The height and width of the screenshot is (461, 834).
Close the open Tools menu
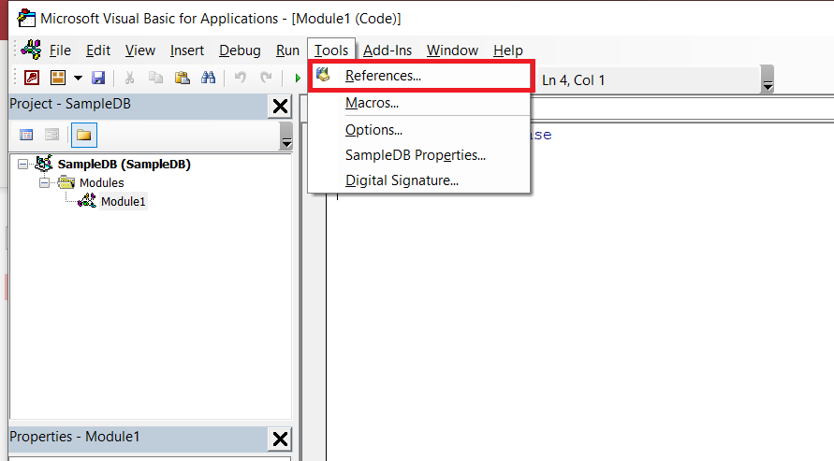[330, 50]
